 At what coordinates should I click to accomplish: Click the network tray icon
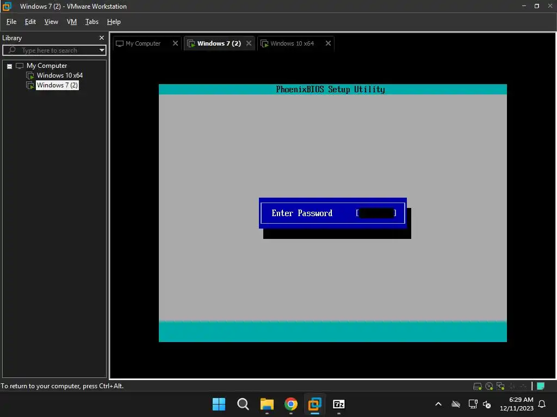click(473, 404)
